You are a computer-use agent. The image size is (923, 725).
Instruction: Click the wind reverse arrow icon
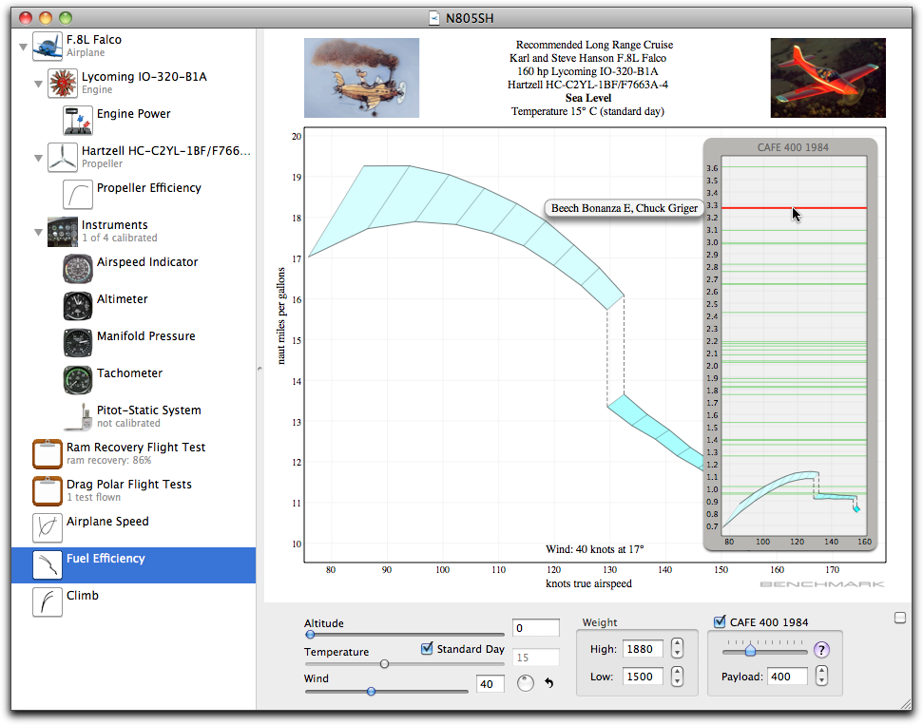point(549,682)
